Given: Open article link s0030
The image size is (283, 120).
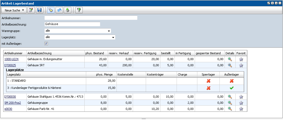Looking at the screenshot, I should [x=8, y=109].
